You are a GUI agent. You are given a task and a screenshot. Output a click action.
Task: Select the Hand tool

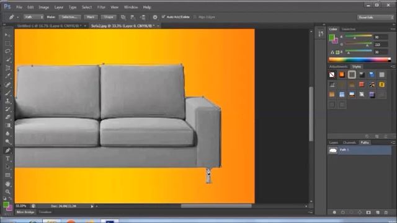pos(7,184)
